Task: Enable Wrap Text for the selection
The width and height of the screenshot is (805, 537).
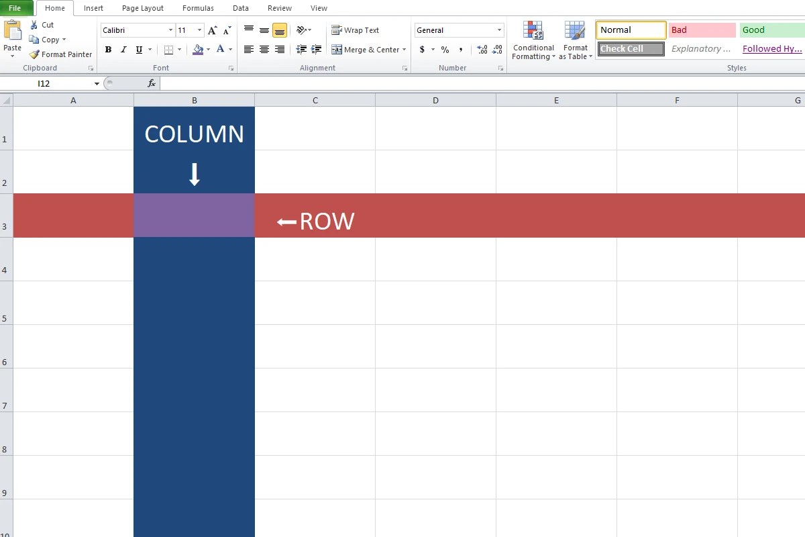Action: 356,30
